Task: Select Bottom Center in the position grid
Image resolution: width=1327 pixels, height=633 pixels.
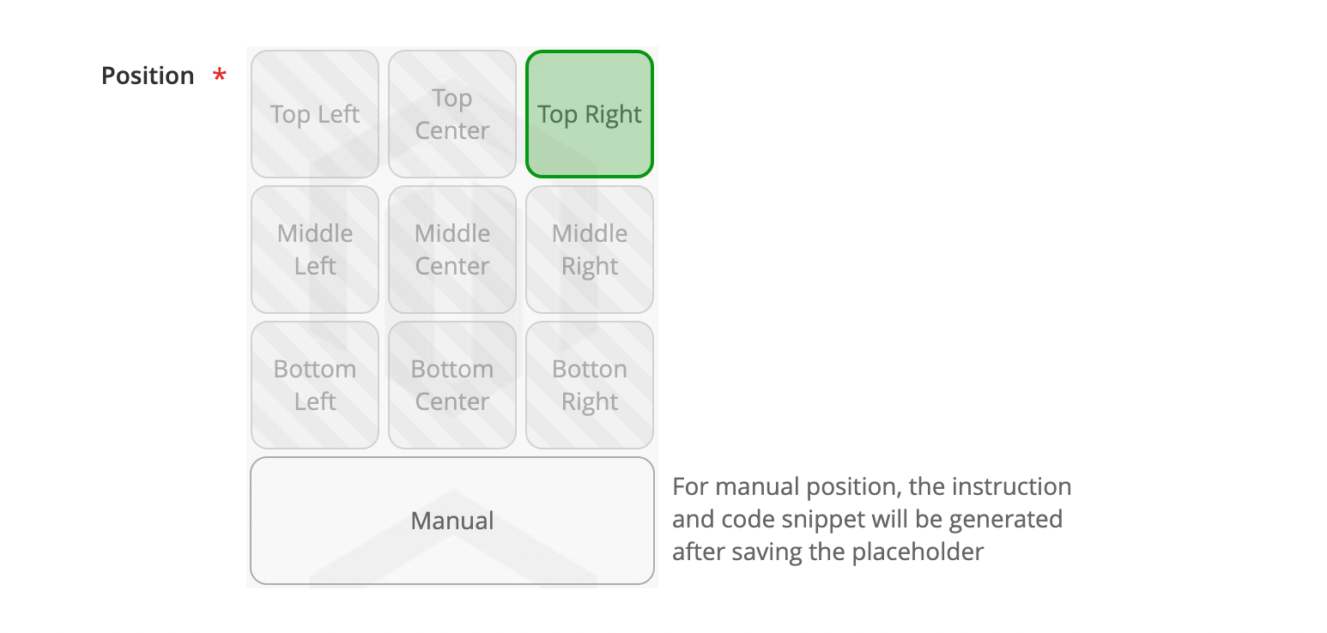Action: pyautogui.click(x=452, y=385)
